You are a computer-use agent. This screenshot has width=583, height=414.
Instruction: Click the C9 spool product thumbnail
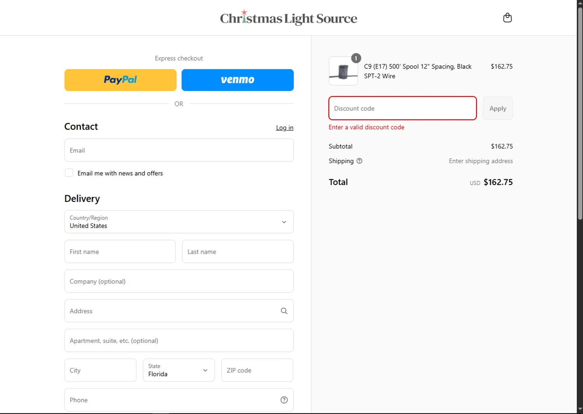[343, 71]
